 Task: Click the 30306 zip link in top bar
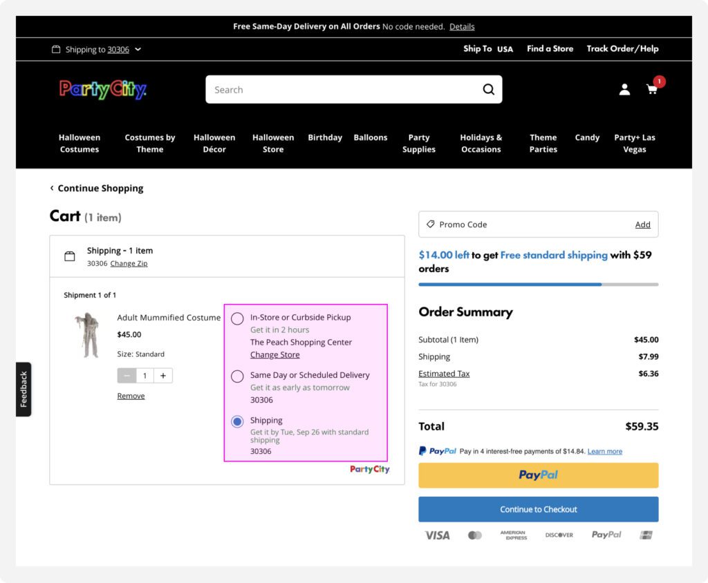pos(118,50)
